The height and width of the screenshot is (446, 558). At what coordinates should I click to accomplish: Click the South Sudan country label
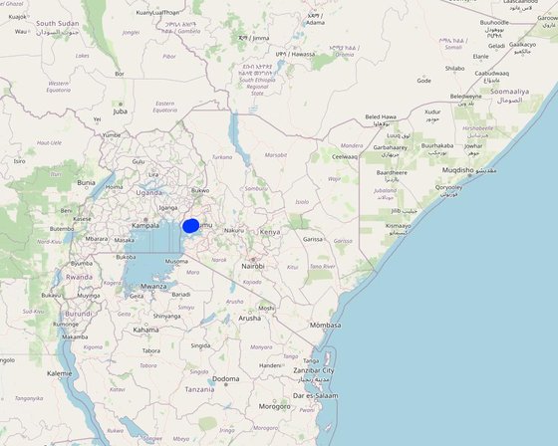(x=58, y=24)
